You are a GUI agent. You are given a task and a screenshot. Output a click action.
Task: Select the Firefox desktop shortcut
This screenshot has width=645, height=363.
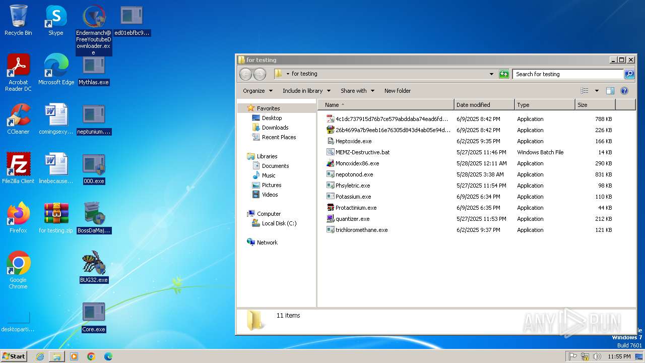(x=18, y=218)
